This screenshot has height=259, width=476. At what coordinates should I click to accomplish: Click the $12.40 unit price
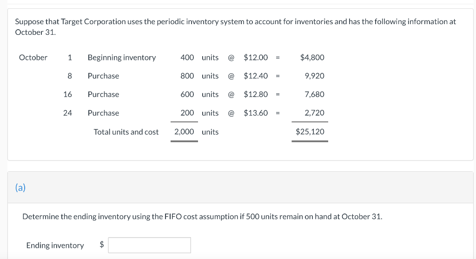click(256, 76)
